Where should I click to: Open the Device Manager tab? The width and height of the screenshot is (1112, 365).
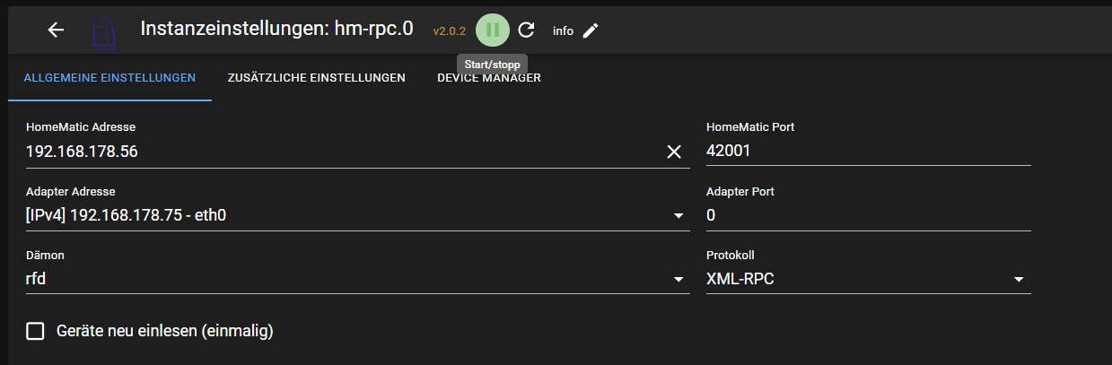coord(489,78)
